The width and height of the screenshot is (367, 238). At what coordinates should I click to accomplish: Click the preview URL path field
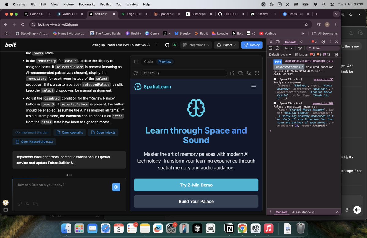tap(191, 73)
